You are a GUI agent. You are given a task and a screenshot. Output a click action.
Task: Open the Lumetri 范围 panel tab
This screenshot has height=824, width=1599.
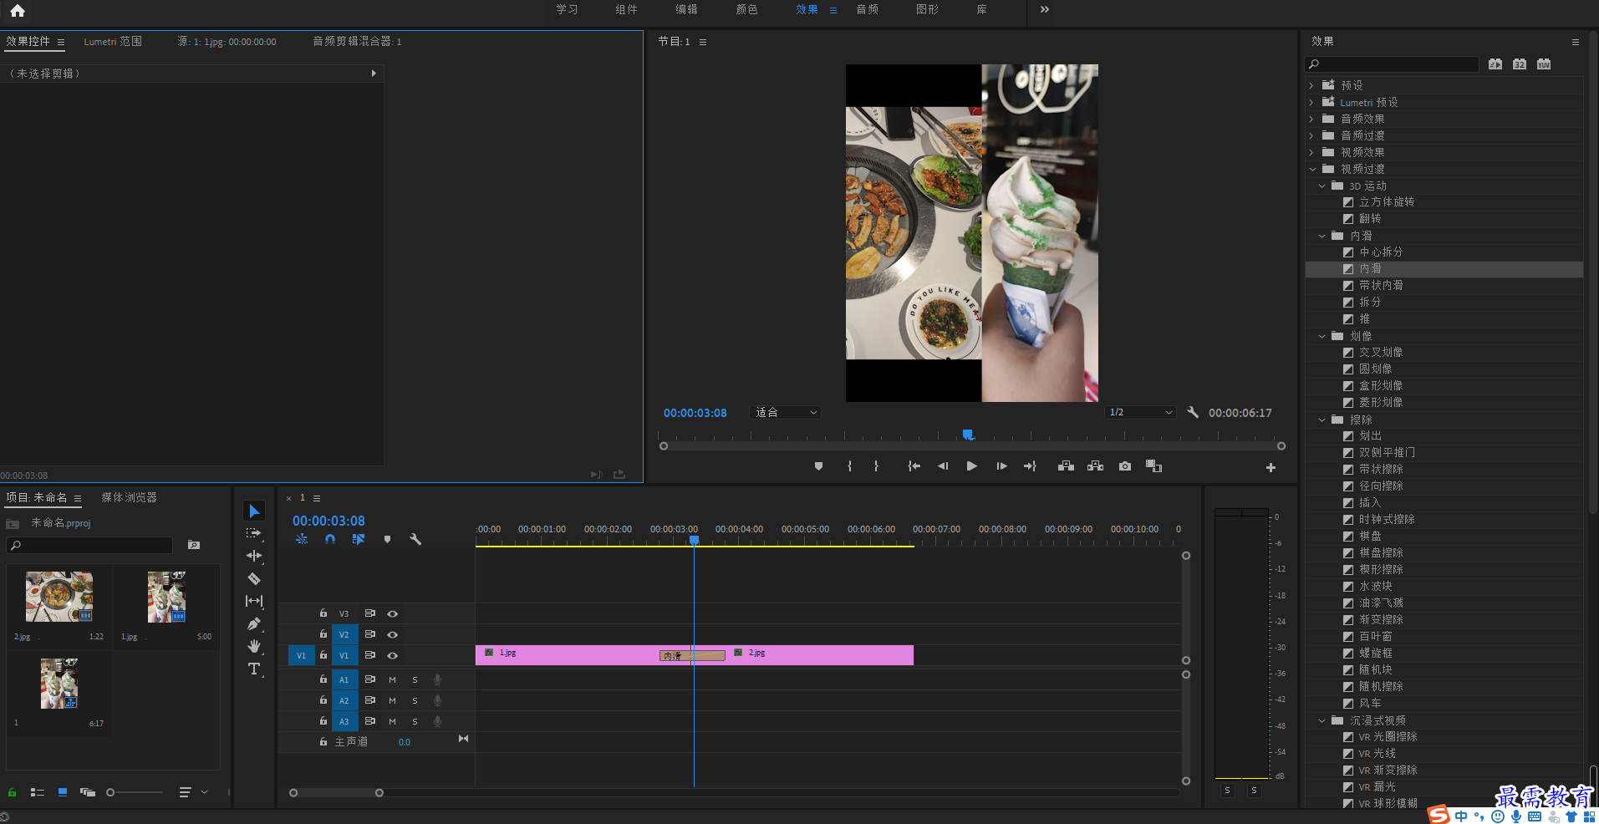[113, 41]
